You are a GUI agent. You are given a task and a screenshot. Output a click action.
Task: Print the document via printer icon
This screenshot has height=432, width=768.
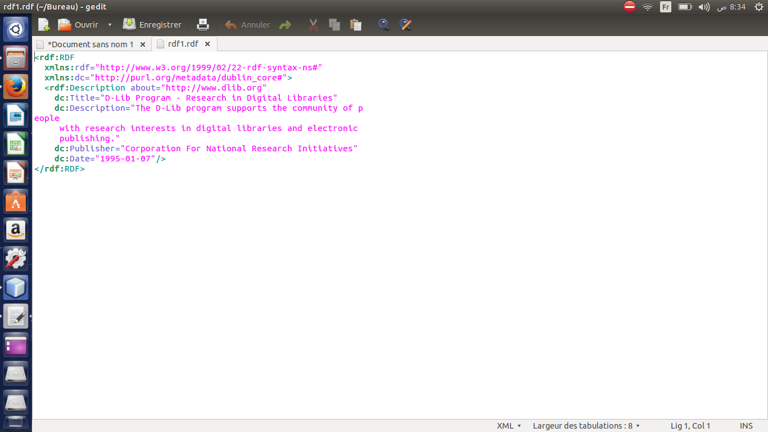pos(203,25)
